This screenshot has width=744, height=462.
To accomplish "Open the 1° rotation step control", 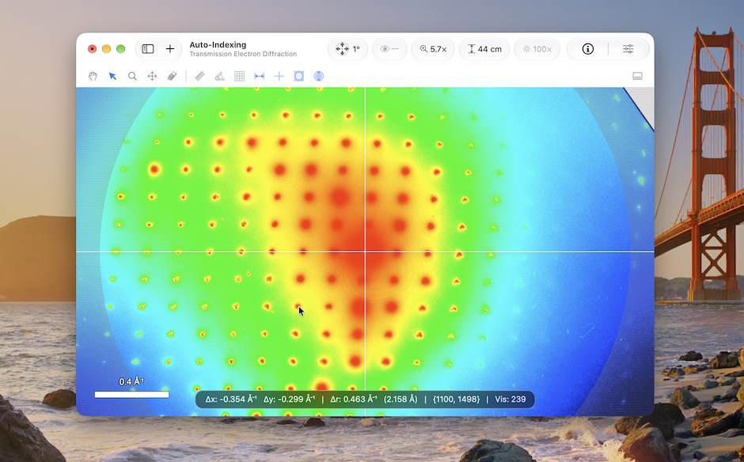I will pyautogui.click(x=347, y=49).
